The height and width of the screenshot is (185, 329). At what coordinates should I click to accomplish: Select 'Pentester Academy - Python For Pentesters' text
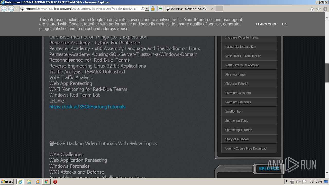95,43
